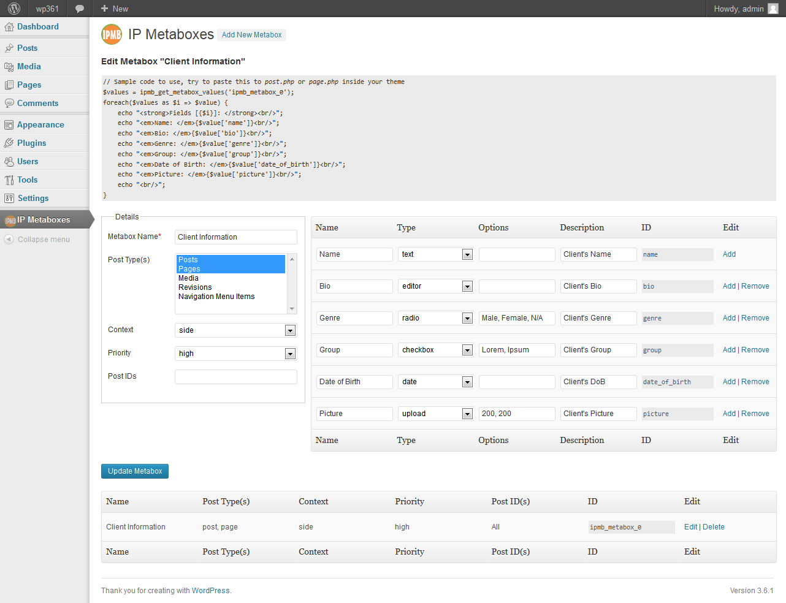Click Remove link for the Group row
This screenshot has height=603, width=786.
click(x=755, y=350)
